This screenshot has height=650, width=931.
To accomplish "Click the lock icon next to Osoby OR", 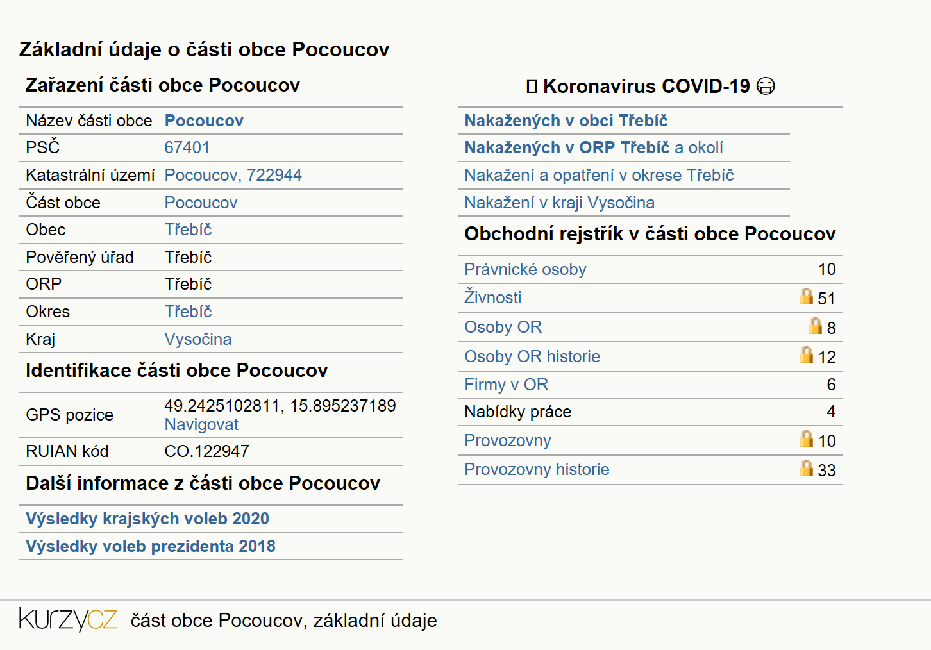I will tap(816, 326).
